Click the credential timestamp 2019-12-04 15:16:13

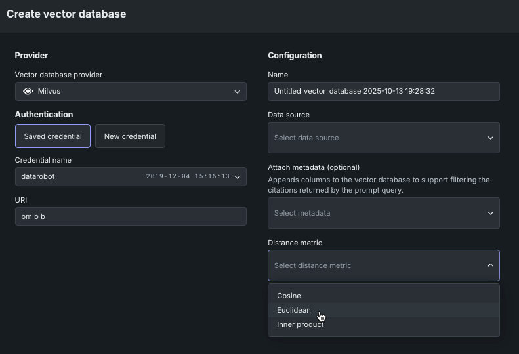[188, 177]
